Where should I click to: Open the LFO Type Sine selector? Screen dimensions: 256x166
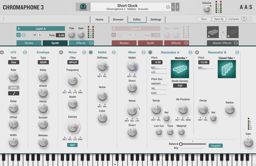[13, 62]
